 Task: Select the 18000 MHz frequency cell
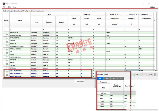point(103,104)
